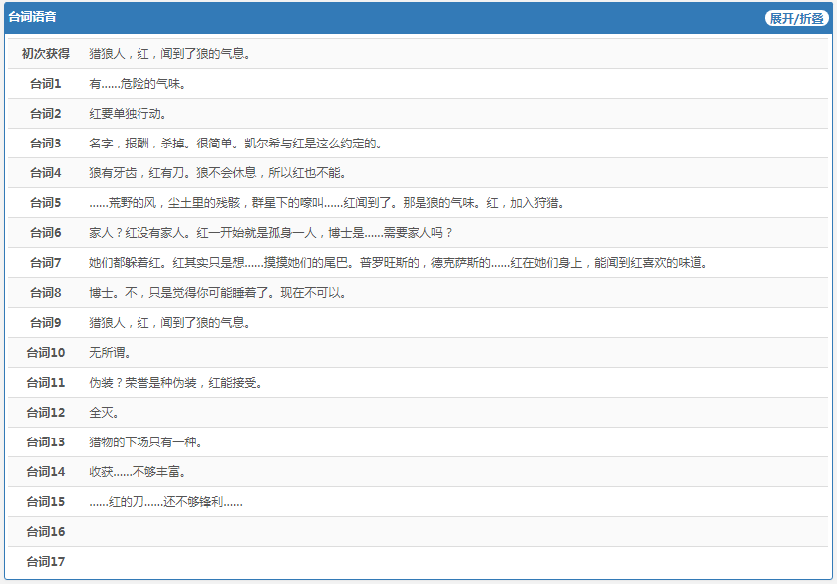Click the 台词8 row label
The width and height of the screenshot is (837, 584).
pos(46,293)
